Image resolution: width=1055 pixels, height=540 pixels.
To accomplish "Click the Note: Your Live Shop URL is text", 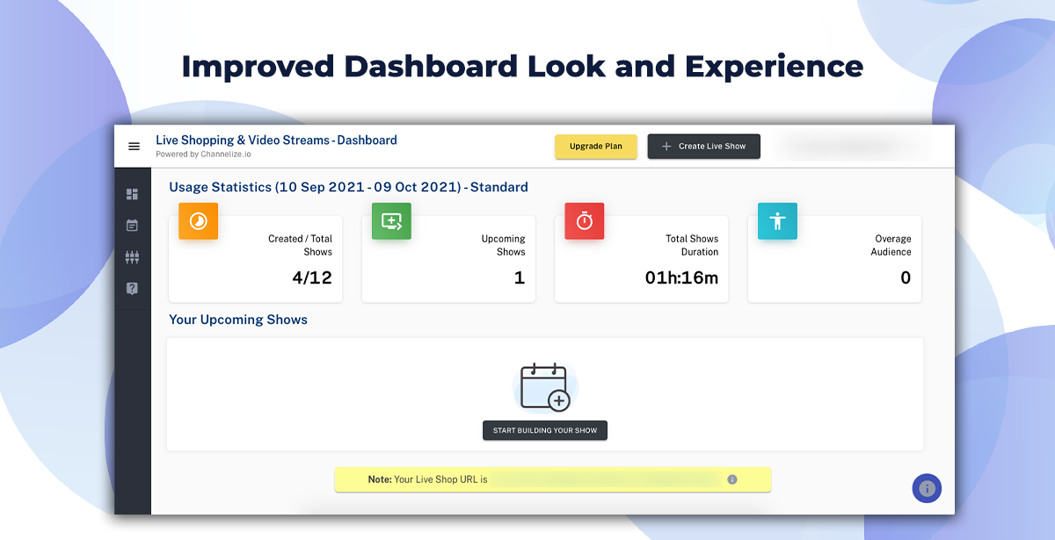I will tap(427, 480).
